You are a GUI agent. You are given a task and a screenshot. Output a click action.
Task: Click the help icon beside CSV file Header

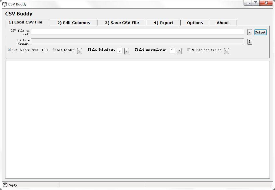tap(249, 41)
